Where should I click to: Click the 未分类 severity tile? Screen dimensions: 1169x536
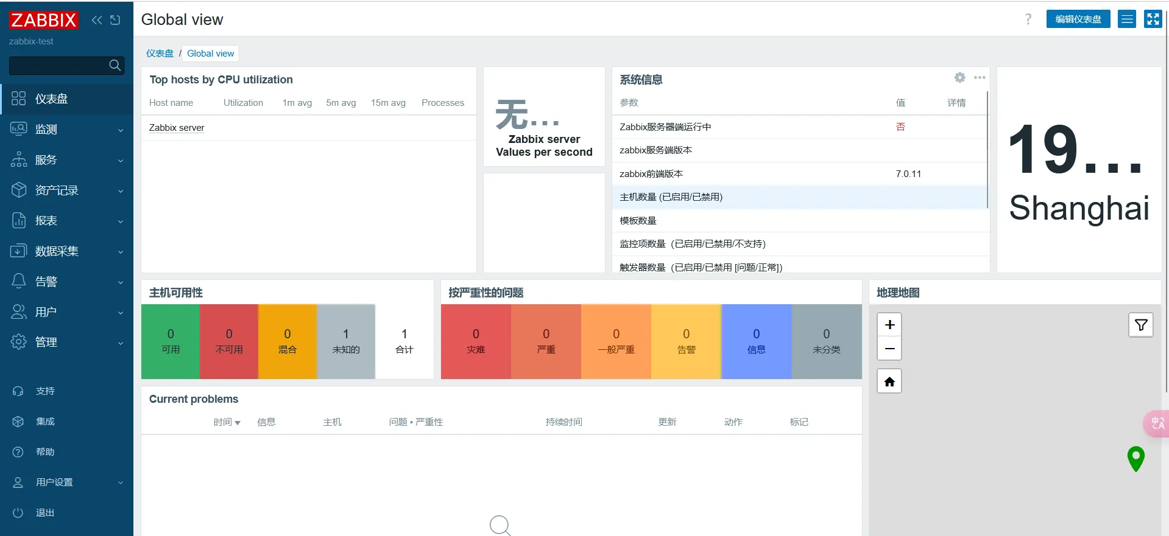coord(827,341)
